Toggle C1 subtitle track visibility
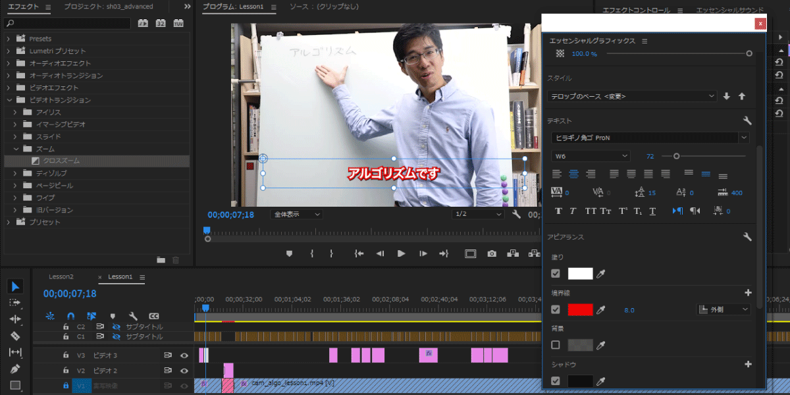The height and width of the screenshot is (395, 790). tap(117, 336)
